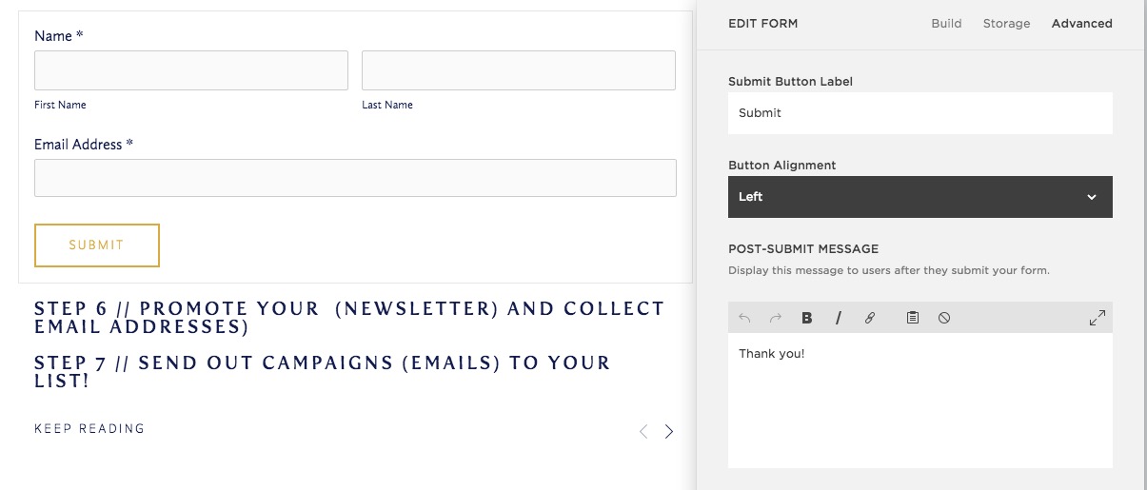This screenshot has height=490, width=1147.
Task: Toggle bold formatting in message editor
Action: (807, 318)
